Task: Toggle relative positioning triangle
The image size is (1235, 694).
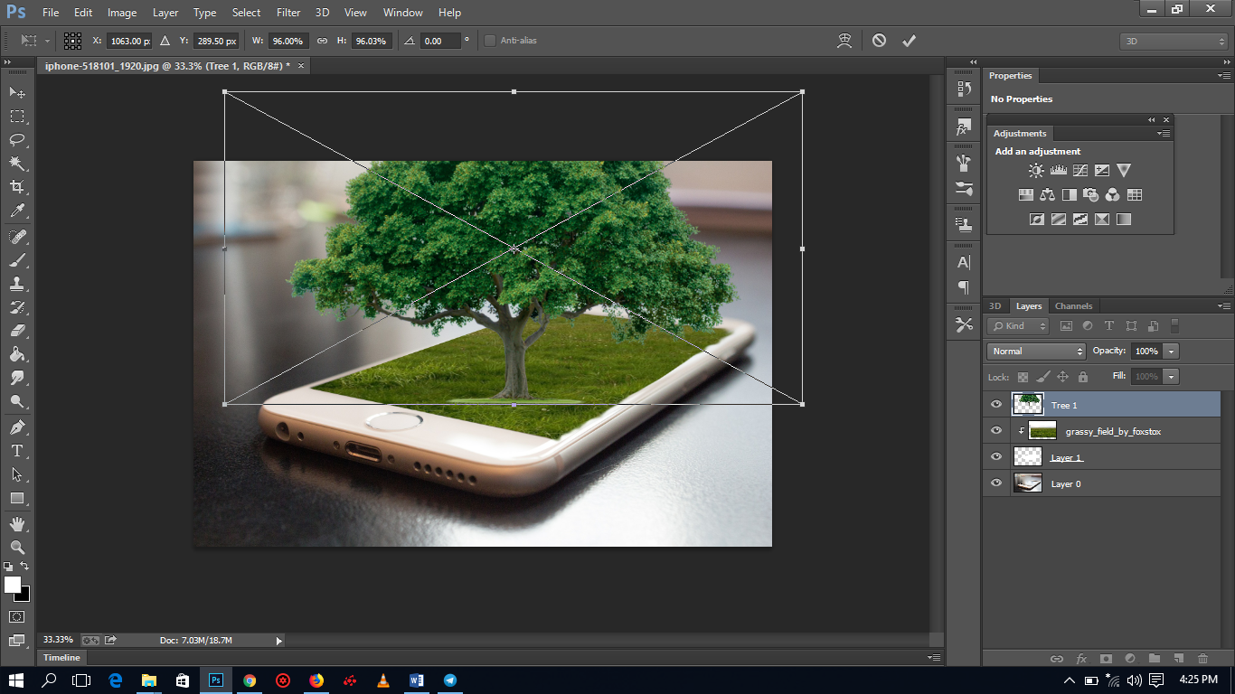Action: (165, 41)
